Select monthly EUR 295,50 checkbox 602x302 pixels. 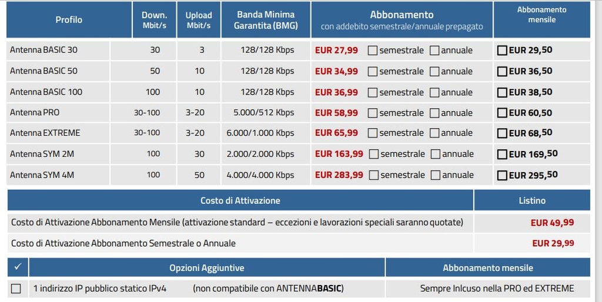502,175
